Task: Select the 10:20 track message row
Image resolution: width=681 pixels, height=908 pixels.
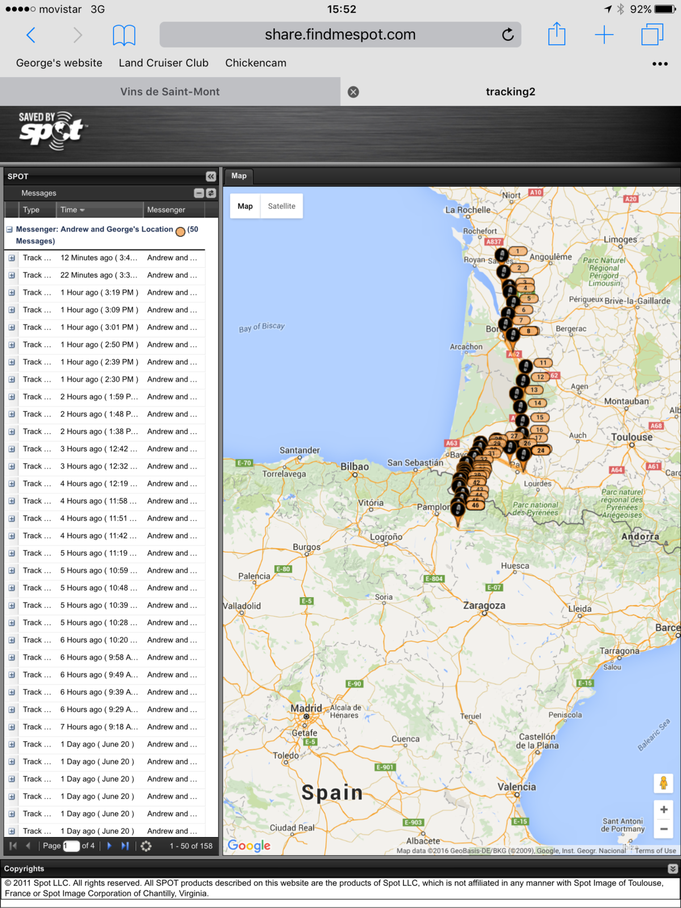Action: click(105, 640)
